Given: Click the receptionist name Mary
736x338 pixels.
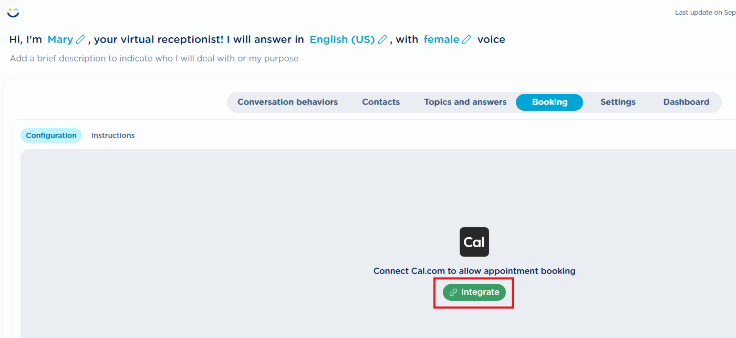Looking at the screenshot, I should coord(60,39).
